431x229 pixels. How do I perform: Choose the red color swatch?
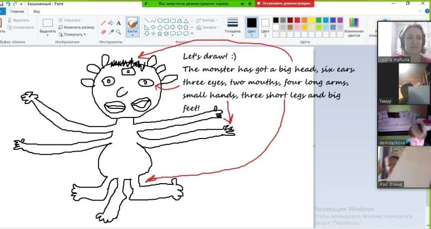(297, 20)
